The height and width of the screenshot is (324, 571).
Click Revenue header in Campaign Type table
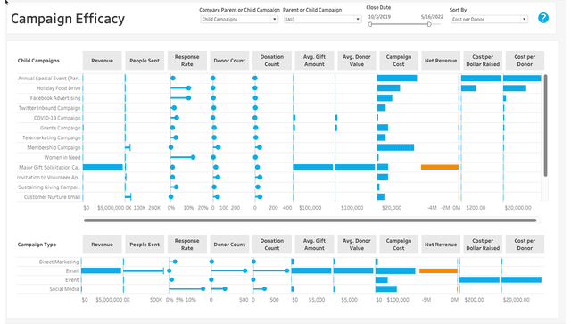pos(102,245)
